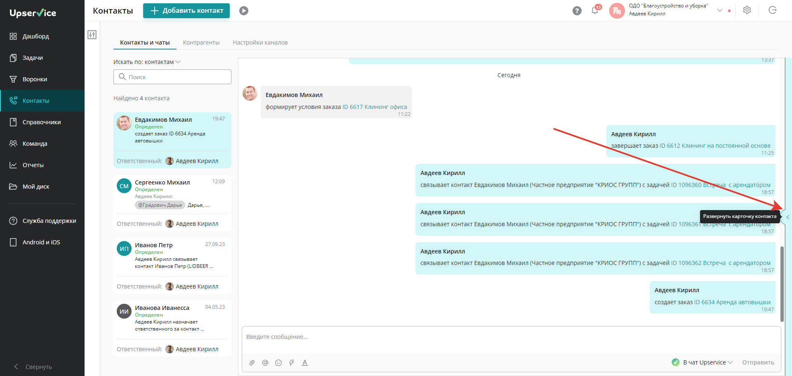Open Задачи section icon
Viewport: 792px width, 376px height.
13,58
